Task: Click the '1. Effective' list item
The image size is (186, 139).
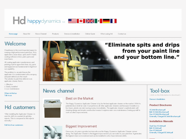Action: coord(8,84)
